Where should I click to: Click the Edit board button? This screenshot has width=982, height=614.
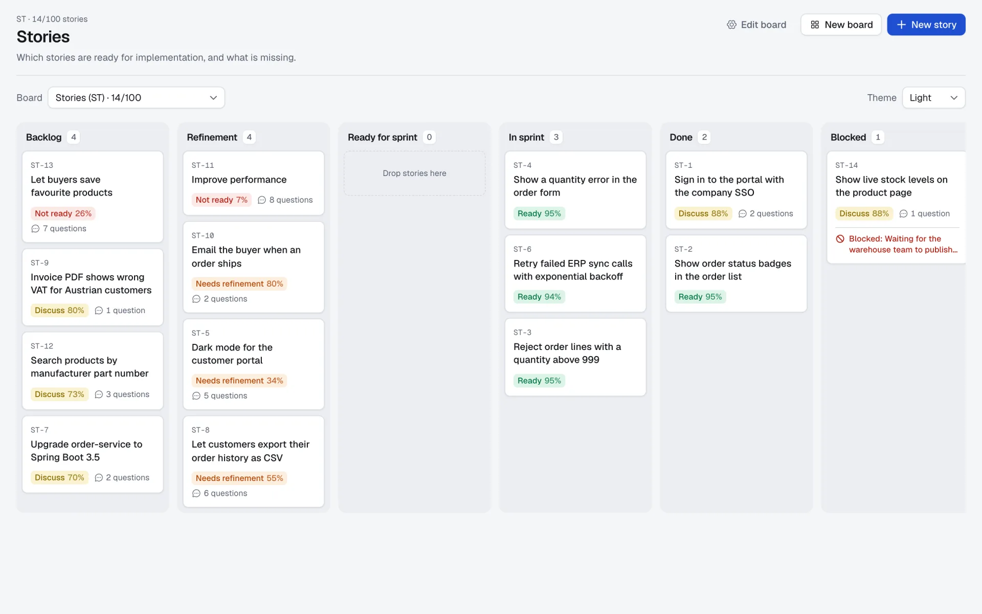756,25
